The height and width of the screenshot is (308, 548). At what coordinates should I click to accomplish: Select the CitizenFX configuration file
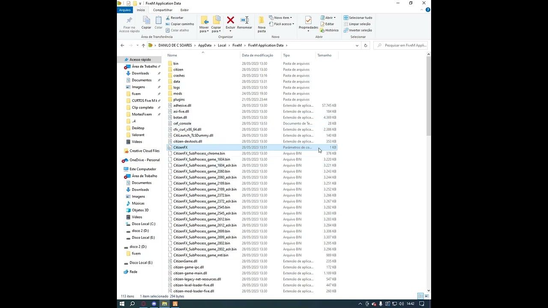coord(252,147)
